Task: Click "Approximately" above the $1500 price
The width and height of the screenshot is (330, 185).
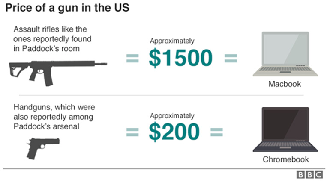Action: pyautogui.click(x=172, y=41)
